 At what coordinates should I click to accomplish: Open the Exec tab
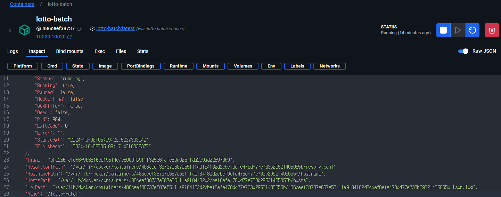click(100, 51)
